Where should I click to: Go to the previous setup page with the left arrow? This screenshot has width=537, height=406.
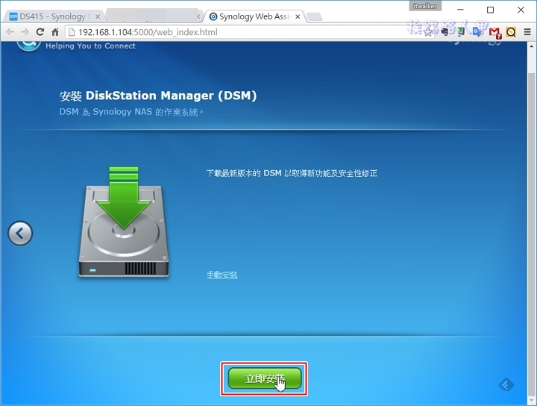(x=20, y=234)
